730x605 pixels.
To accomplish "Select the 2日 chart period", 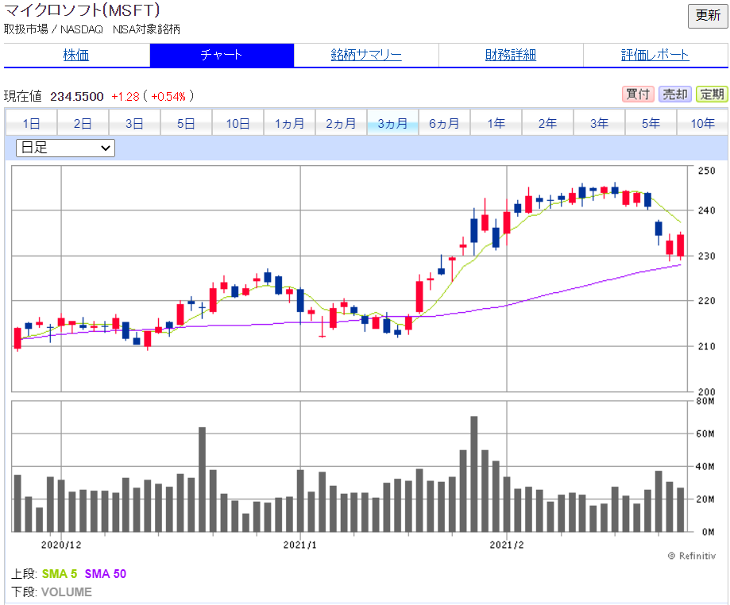I will (x=83, y=123).
